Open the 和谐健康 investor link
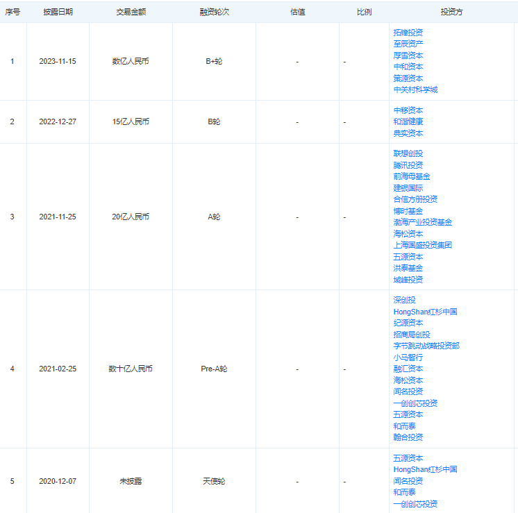Screen dimensions: 518x513 (408, 121)
